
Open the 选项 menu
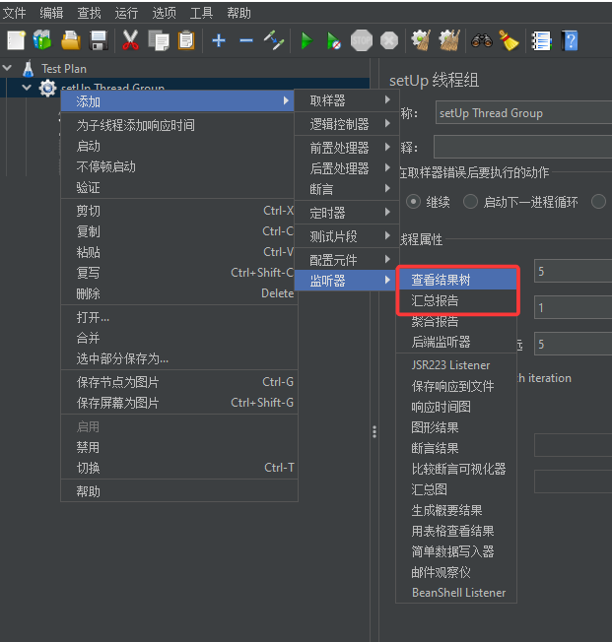164,13
